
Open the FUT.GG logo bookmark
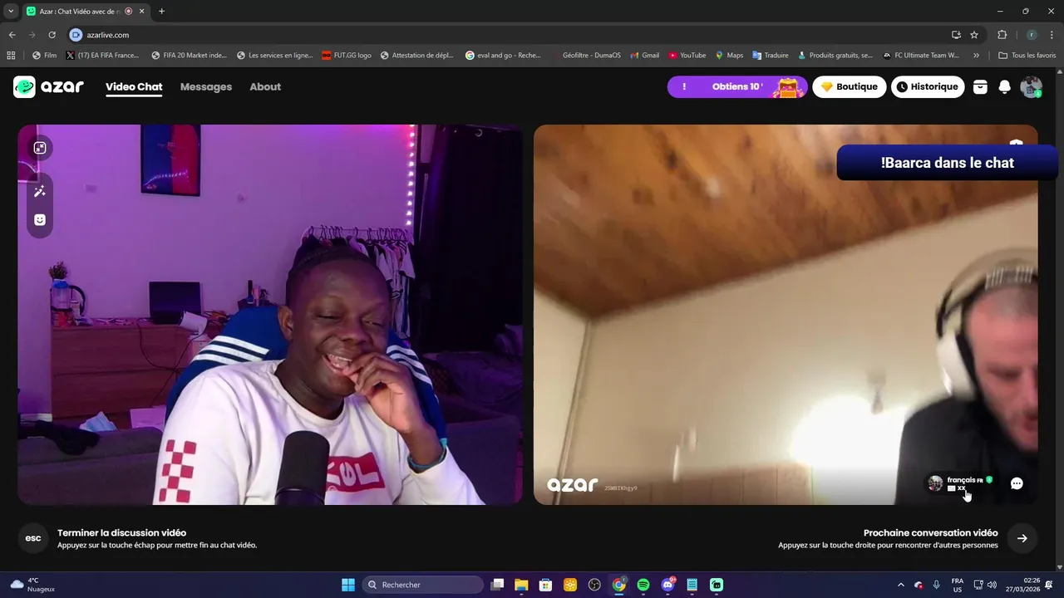[347, 56]
